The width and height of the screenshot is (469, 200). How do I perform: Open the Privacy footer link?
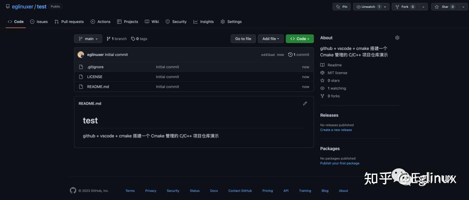pos(151,191)
